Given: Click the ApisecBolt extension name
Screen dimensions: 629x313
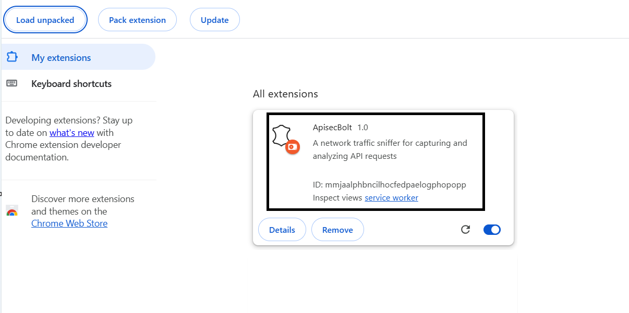Looking at the screenshot, I should [x=332, y=128].
